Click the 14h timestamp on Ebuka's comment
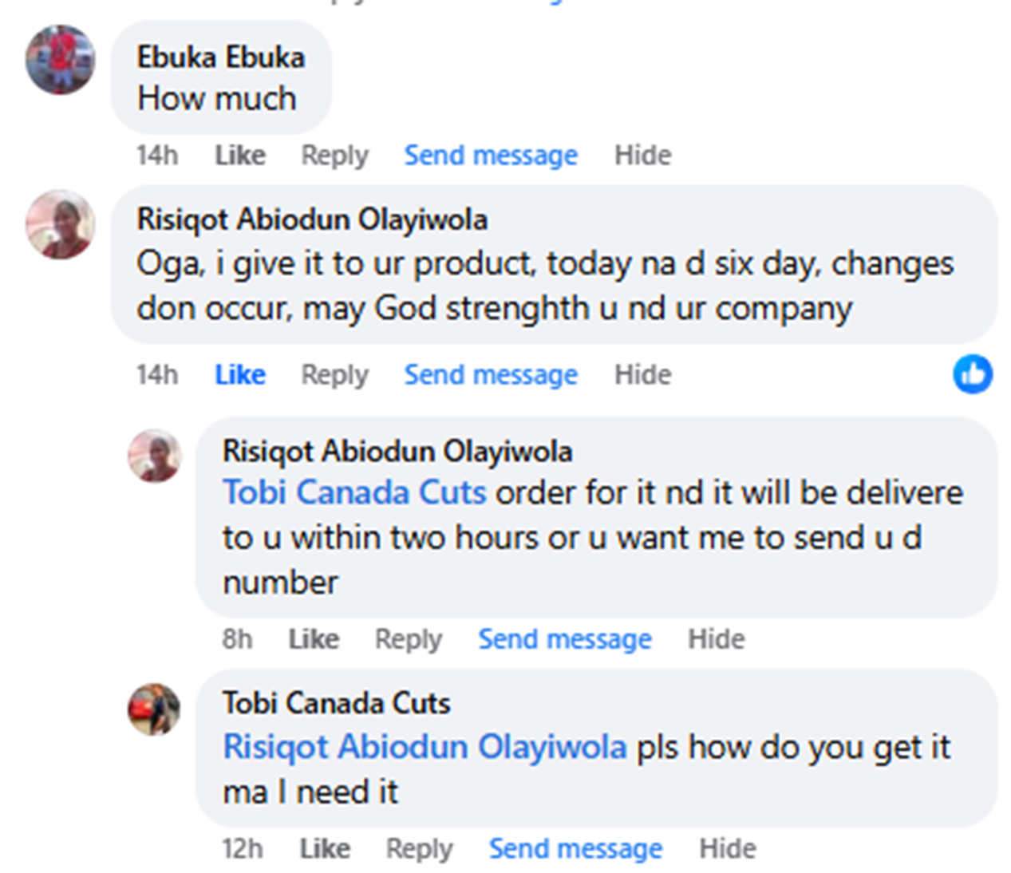Screen dimensions: 1011x873 157,155
